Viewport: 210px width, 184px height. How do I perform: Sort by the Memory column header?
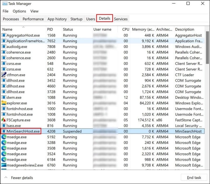[143, 29]
